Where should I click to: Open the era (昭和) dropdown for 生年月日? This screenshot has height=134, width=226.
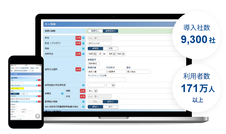click(92, 54)
